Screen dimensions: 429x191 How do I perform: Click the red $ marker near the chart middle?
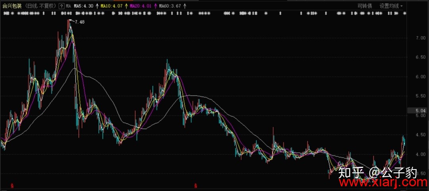pos(195,186)
